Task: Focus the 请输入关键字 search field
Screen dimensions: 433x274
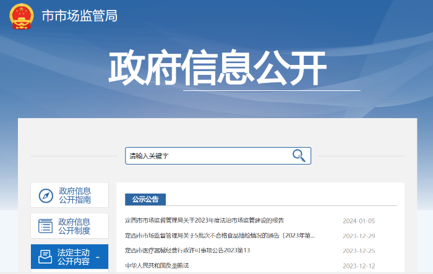Action: 207,155
